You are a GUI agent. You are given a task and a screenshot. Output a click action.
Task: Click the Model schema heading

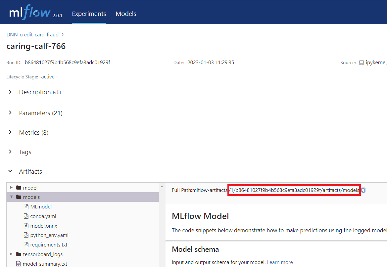pos(195,249)
